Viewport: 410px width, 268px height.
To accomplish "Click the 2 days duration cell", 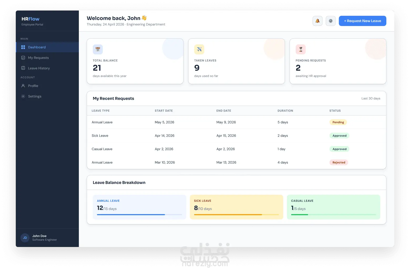I will pyautogui.click(x=283, y=136).
